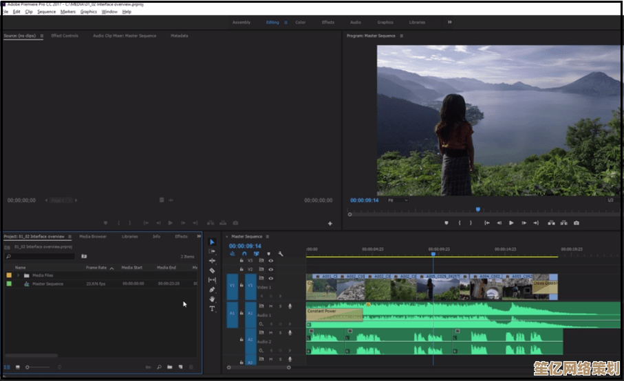624x381 pixels.
Task: Expand the Media Files bin
Action: point(19,275)
